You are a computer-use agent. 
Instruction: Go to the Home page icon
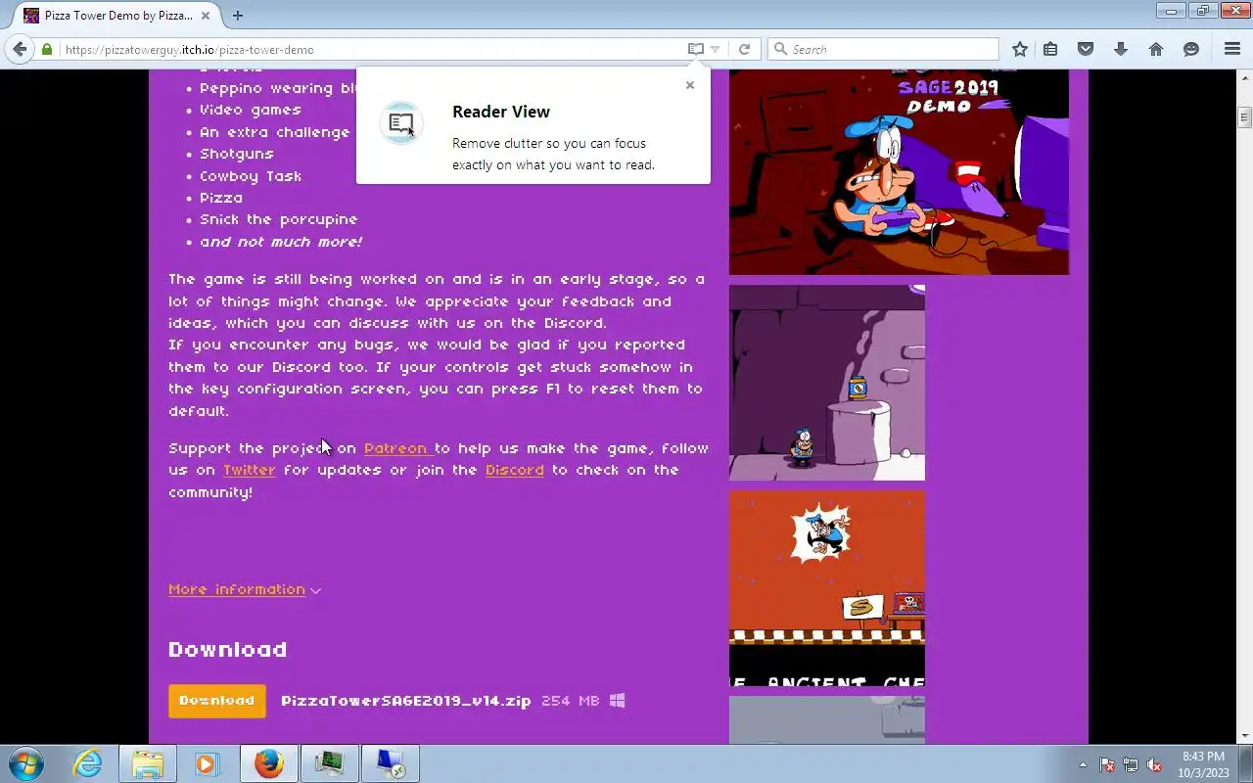click(x=1156, y=49)
